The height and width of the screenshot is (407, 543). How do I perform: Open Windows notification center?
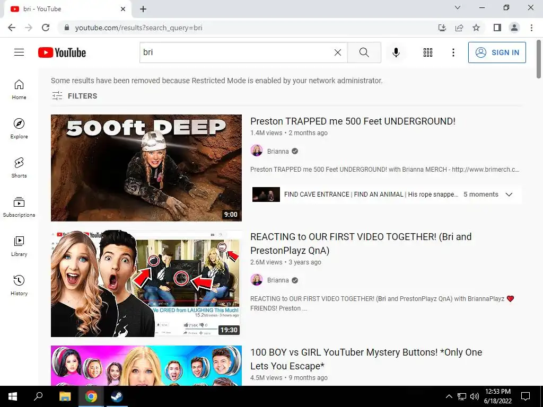point(526,396)
